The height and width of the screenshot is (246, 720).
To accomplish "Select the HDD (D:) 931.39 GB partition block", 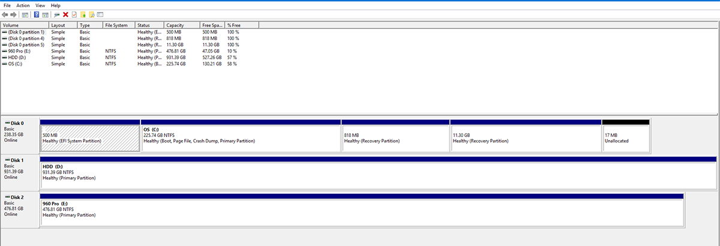I will (378, 173).
